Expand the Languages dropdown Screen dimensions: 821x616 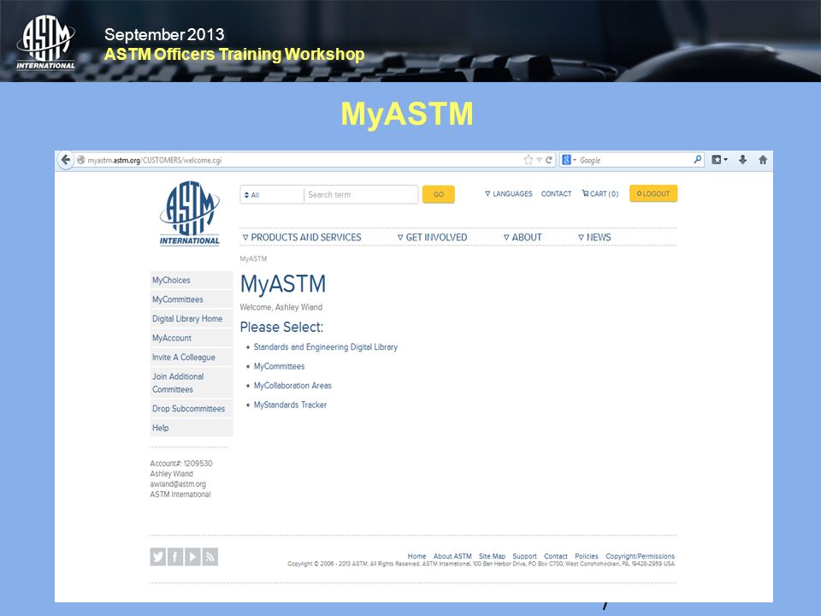point(508,194)
